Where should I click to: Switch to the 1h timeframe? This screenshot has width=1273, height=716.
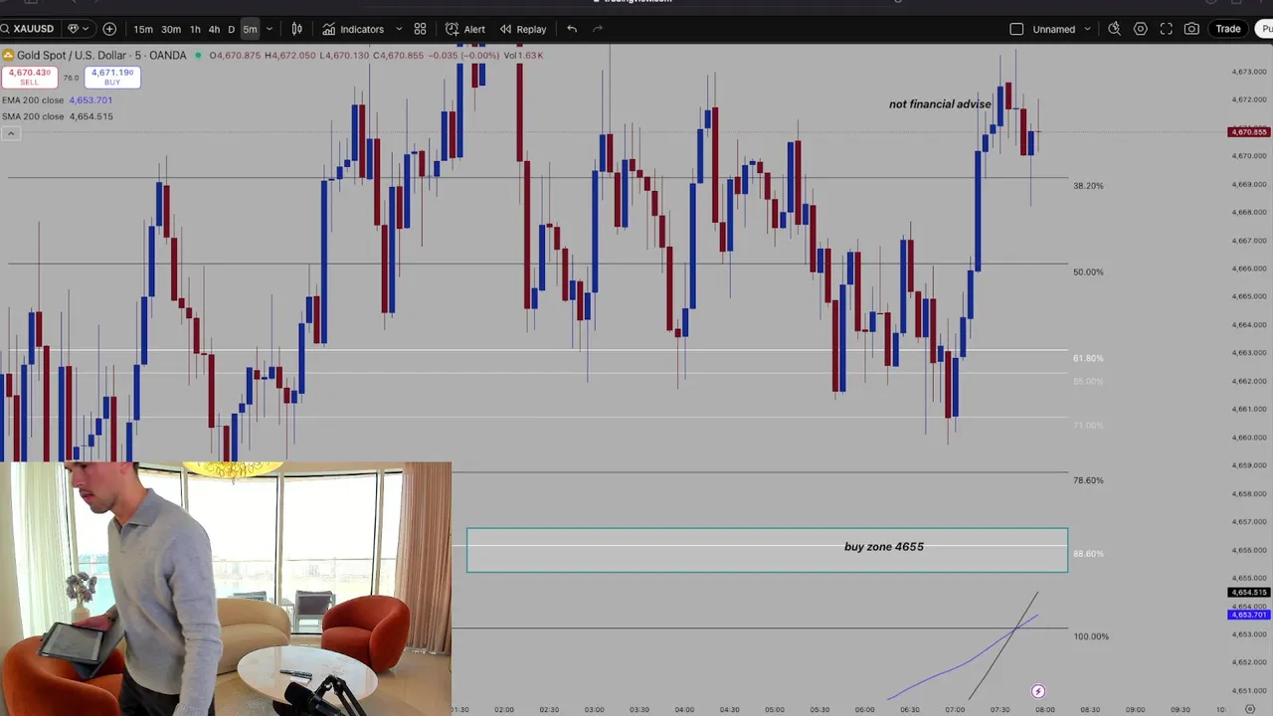point(195,29)
